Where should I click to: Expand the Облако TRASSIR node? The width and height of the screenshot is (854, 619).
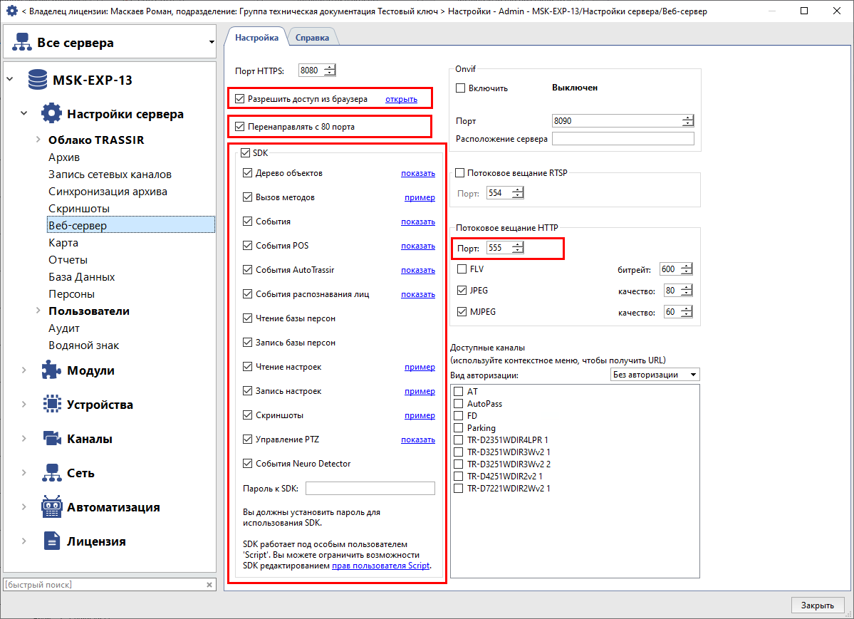coord(38,140)
